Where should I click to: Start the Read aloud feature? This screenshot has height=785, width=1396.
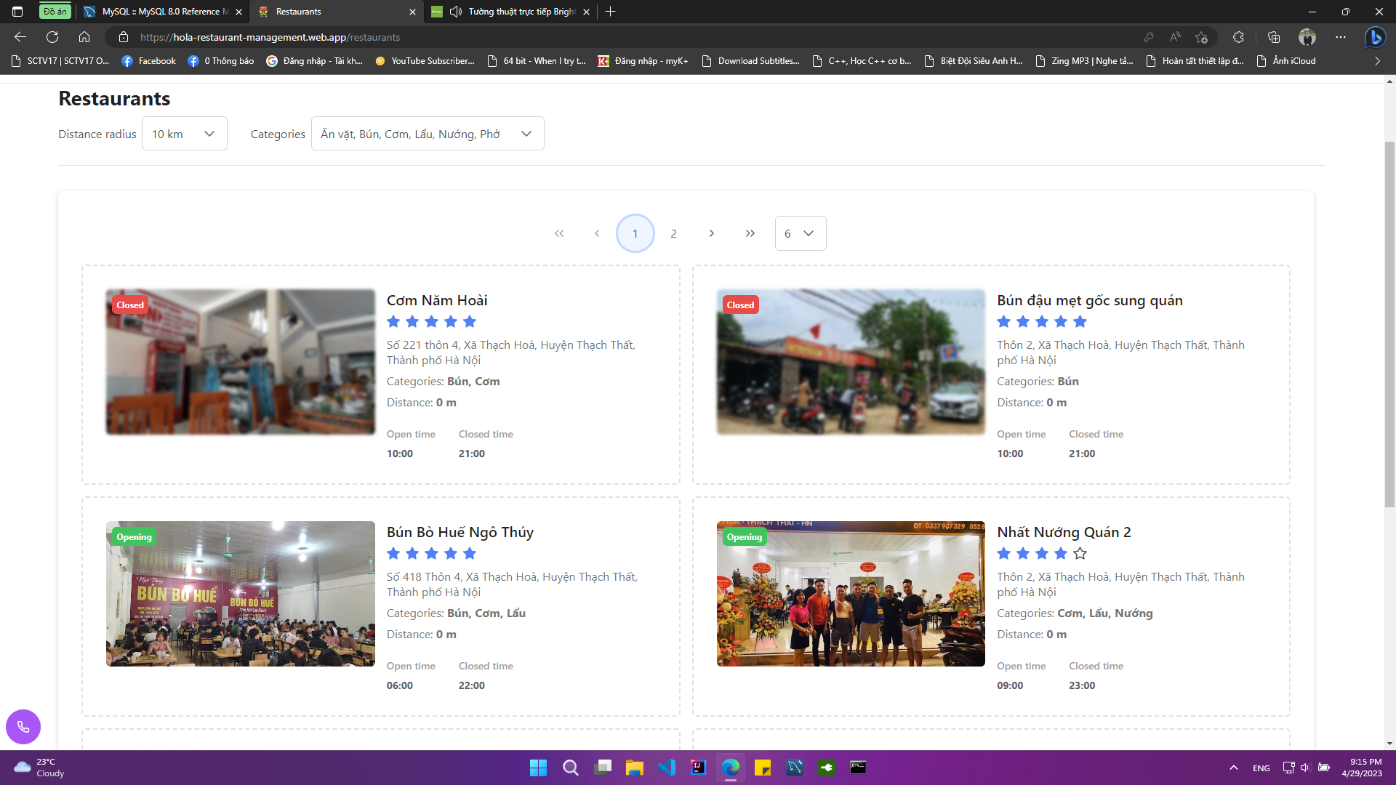[1176, 37]
